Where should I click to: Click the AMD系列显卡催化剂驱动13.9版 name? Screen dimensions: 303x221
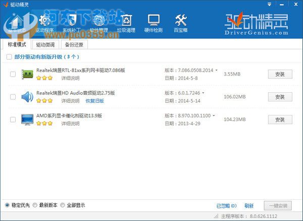point(69,116)
